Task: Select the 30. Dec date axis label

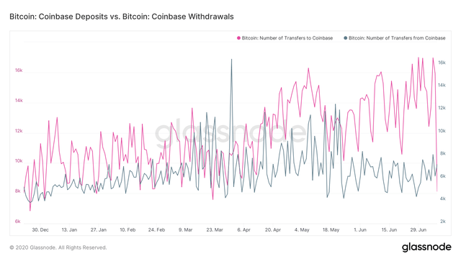Action: pyautogui.click(x=40, y=230)
